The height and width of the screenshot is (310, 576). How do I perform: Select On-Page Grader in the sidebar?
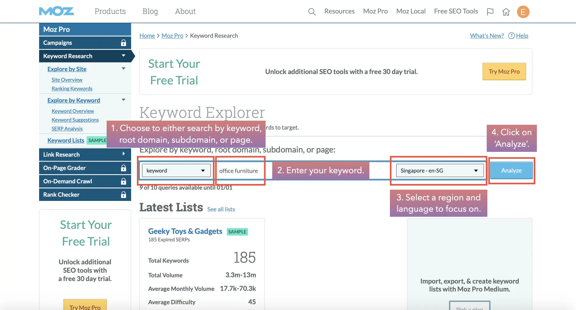click(85, 168)
